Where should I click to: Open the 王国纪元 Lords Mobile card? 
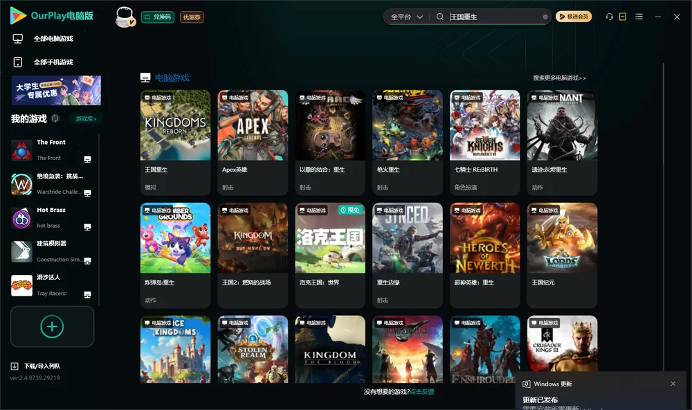point(562,255)
